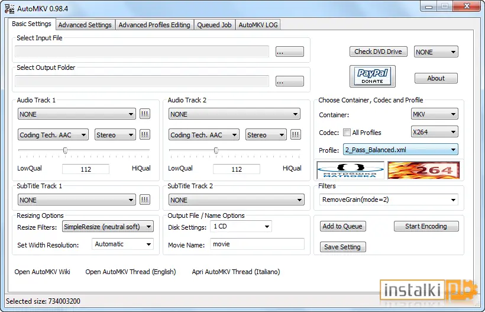The width and height of the screenshot is (485, 312).
Task: Click the Start Encoding button
Action: [426, 226]
